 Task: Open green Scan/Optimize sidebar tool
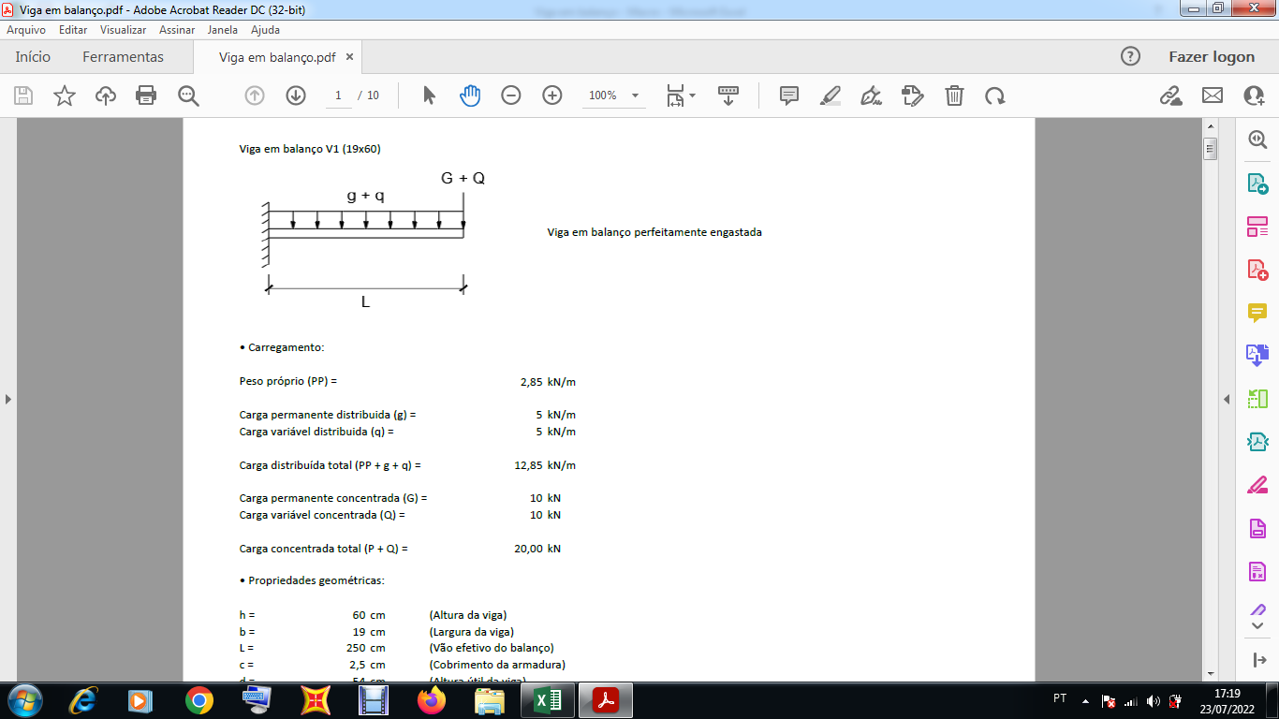pos(1257,399)
